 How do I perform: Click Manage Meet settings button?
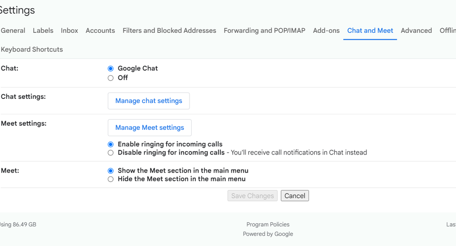149,128
